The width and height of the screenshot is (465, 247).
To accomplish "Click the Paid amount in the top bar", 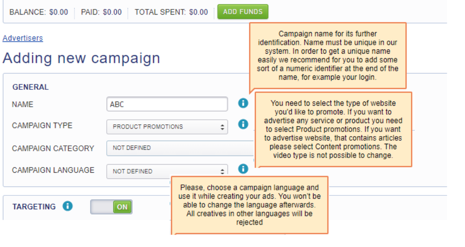I will point(112,12).
